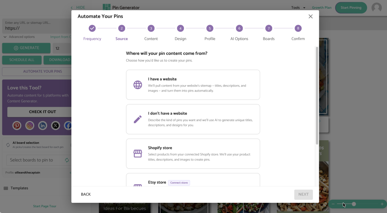Screen dimensions: 387x213
Task: Click the Confirm step label
Action: pos(298,39)
